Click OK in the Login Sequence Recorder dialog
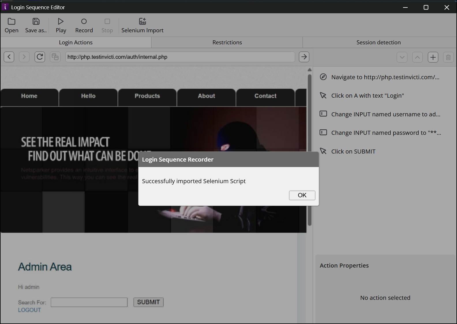Viewport: 457px width, 324px height. pos(302,195)
